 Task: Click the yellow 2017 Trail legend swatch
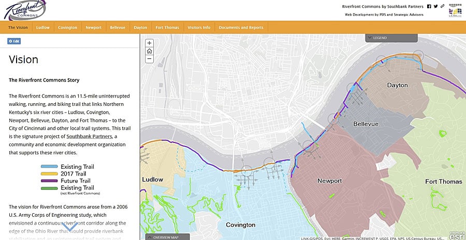pos(49,174)
